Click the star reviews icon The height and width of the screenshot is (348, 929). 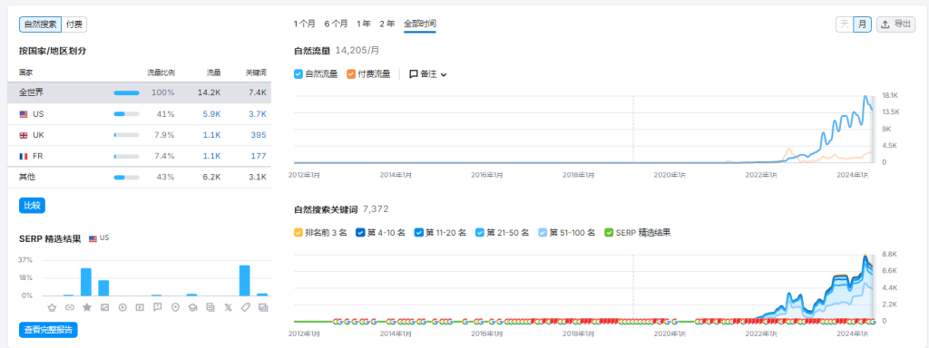(87, 307)
